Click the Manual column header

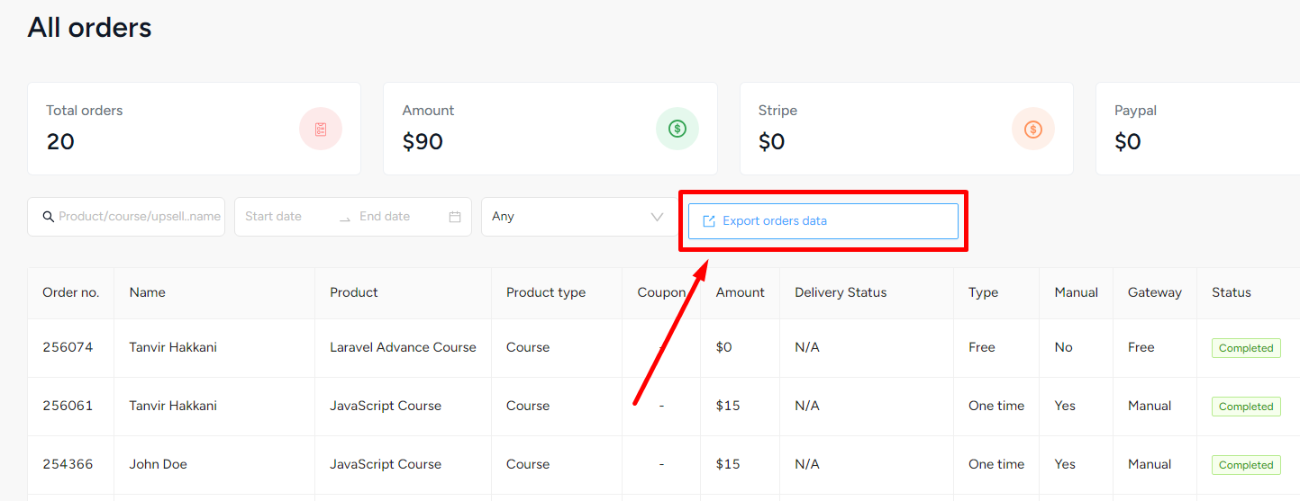1077,292
